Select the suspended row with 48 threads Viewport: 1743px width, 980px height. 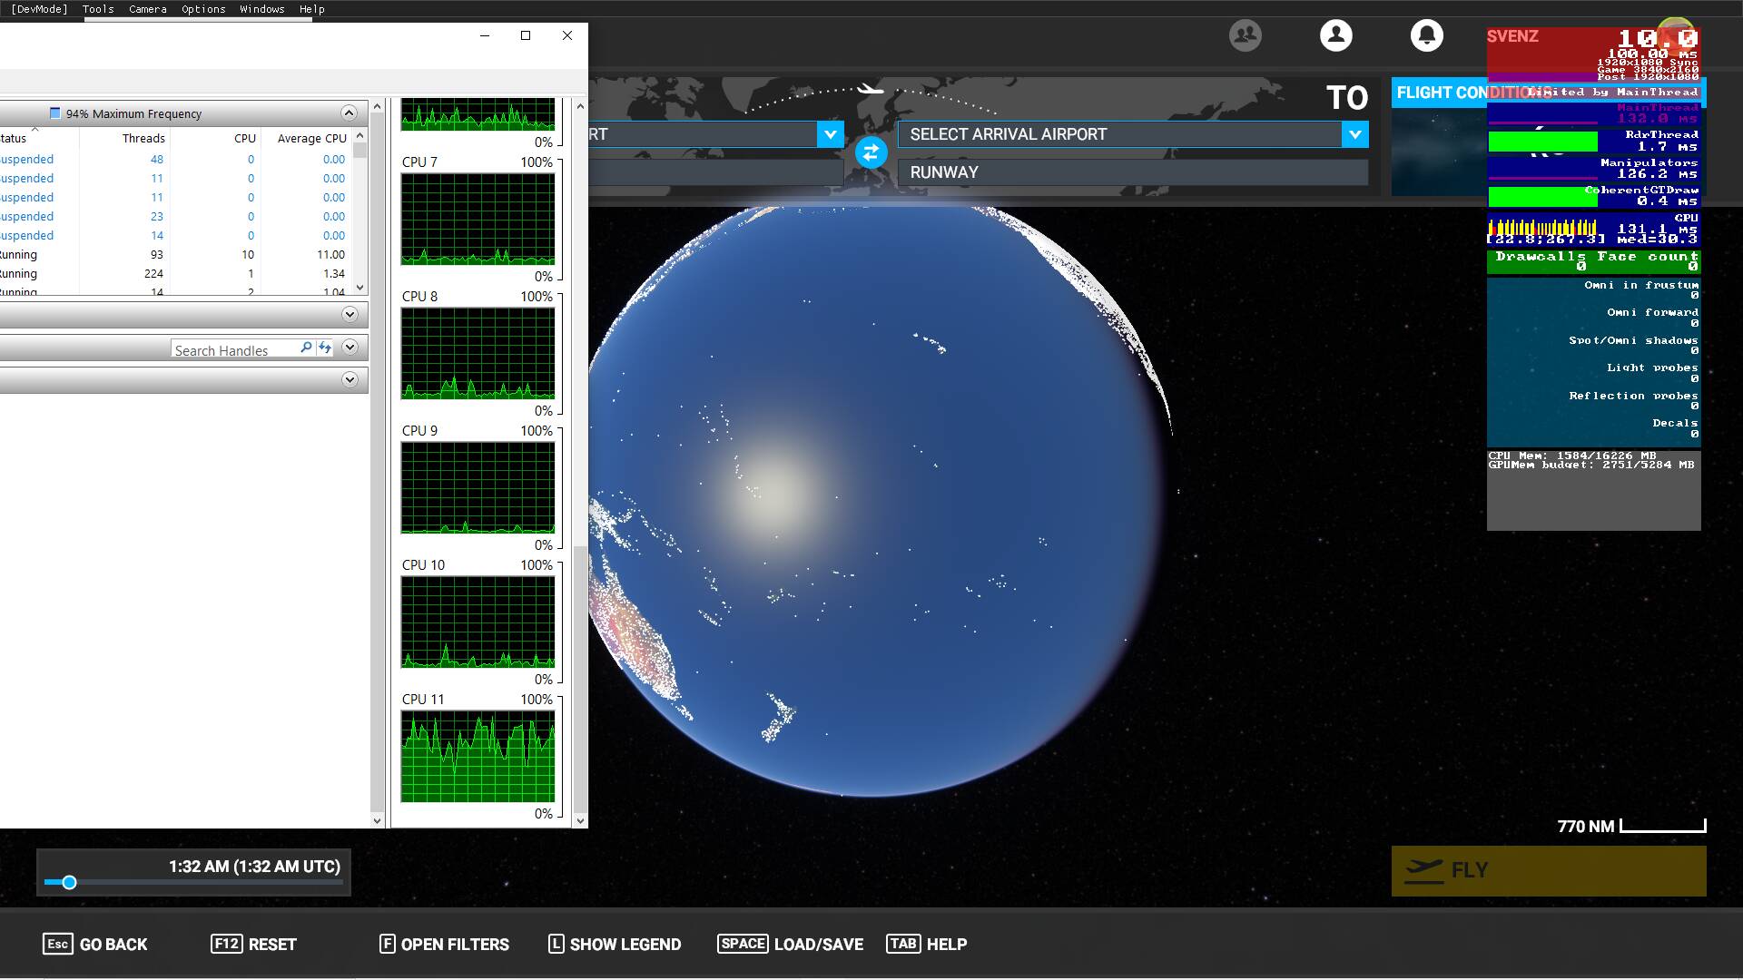pos(177,159)
